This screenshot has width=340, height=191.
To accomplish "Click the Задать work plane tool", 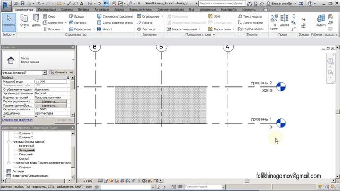I will click(x=321, y=21).
